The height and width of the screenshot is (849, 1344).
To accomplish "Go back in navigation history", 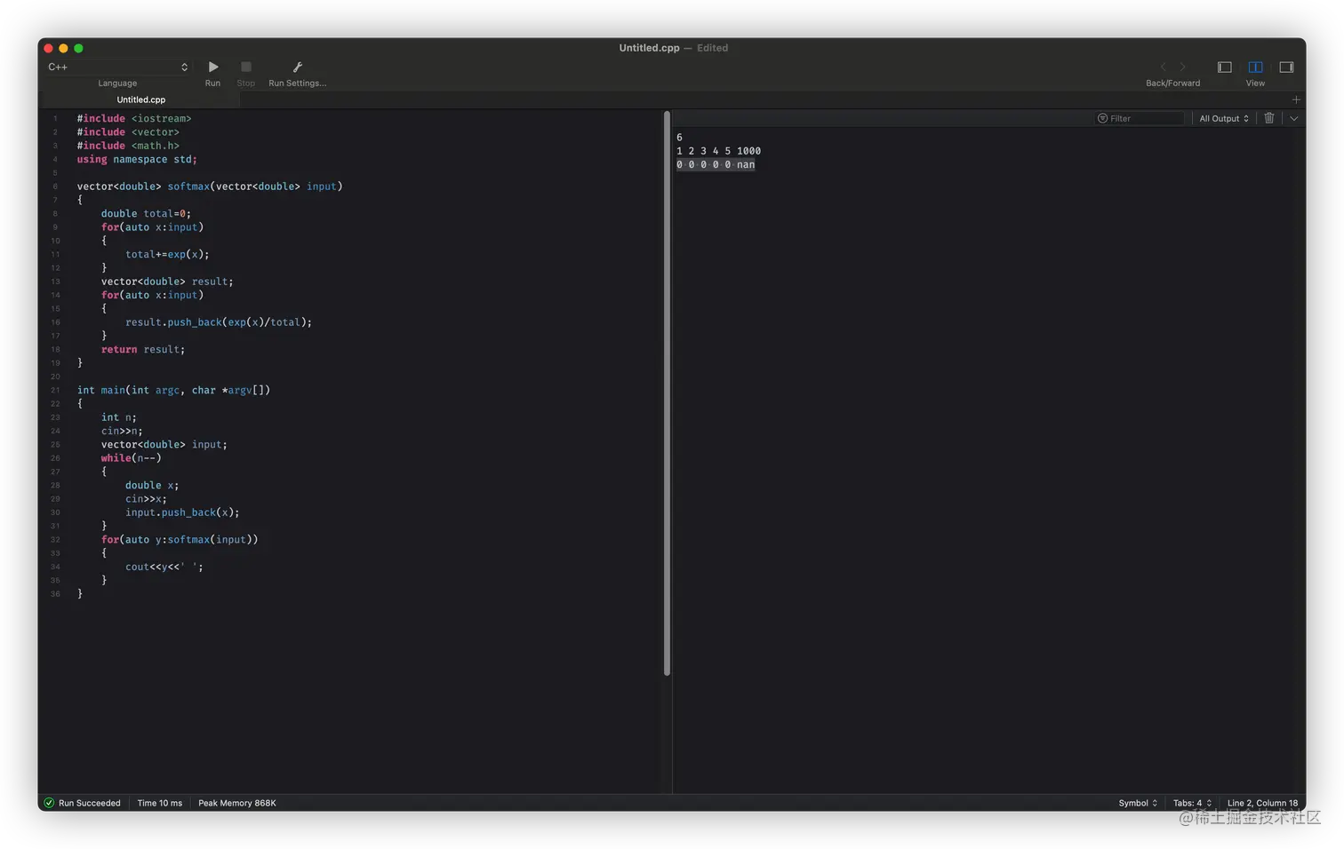I will [1163, 67].
